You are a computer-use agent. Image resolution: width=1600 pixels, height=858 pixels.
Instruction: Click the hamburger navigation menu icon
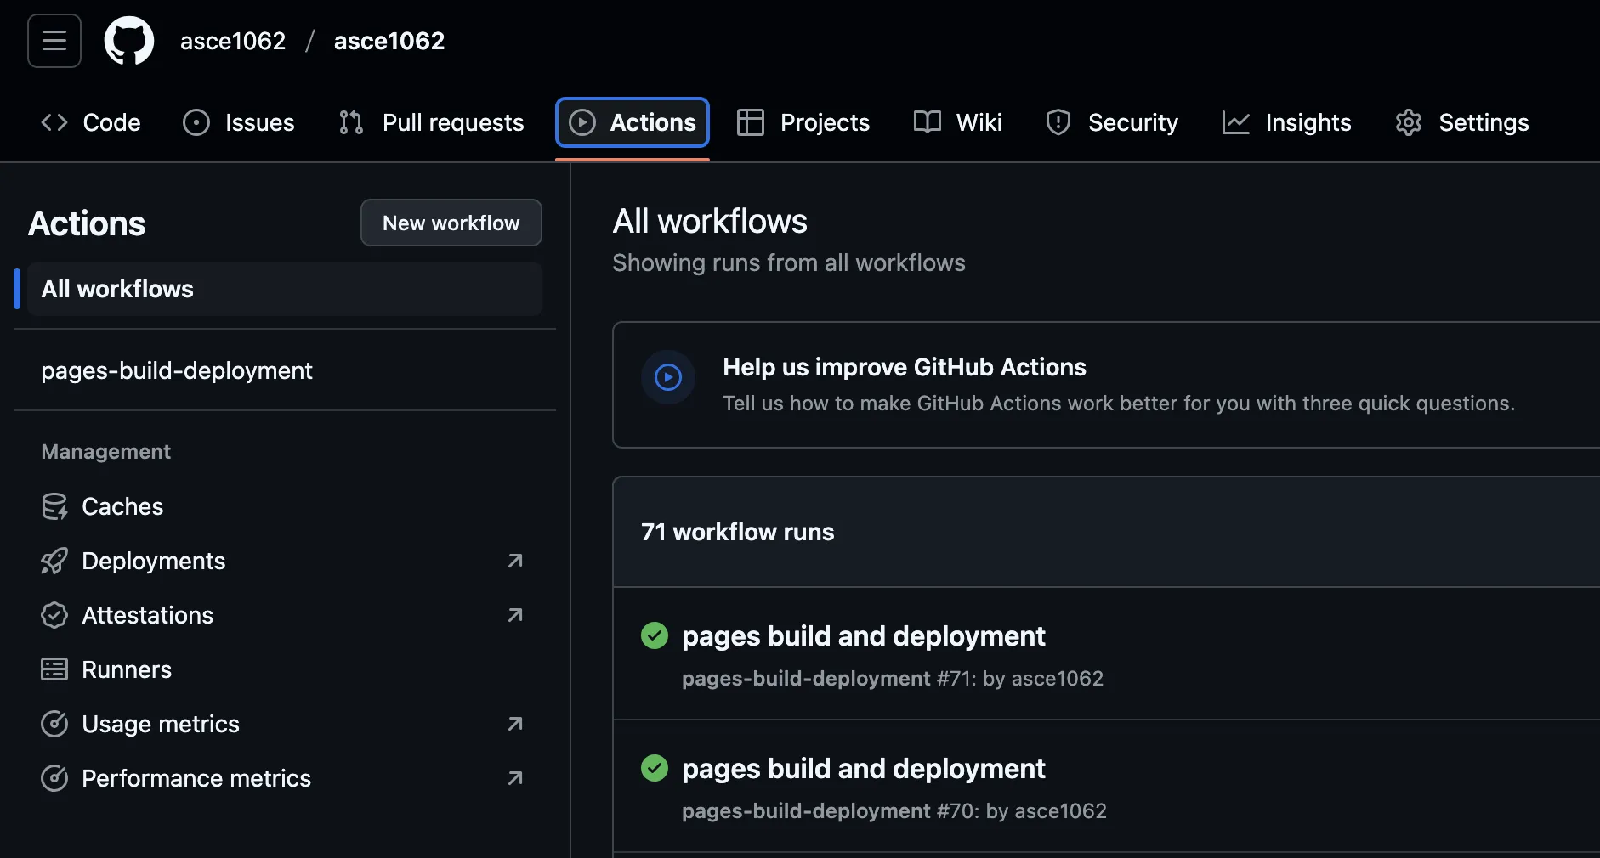pos(54,40)
